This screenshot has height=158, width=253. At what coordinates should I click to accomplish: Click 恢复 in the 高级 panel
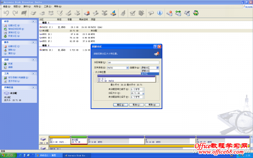tap(10, 64)
